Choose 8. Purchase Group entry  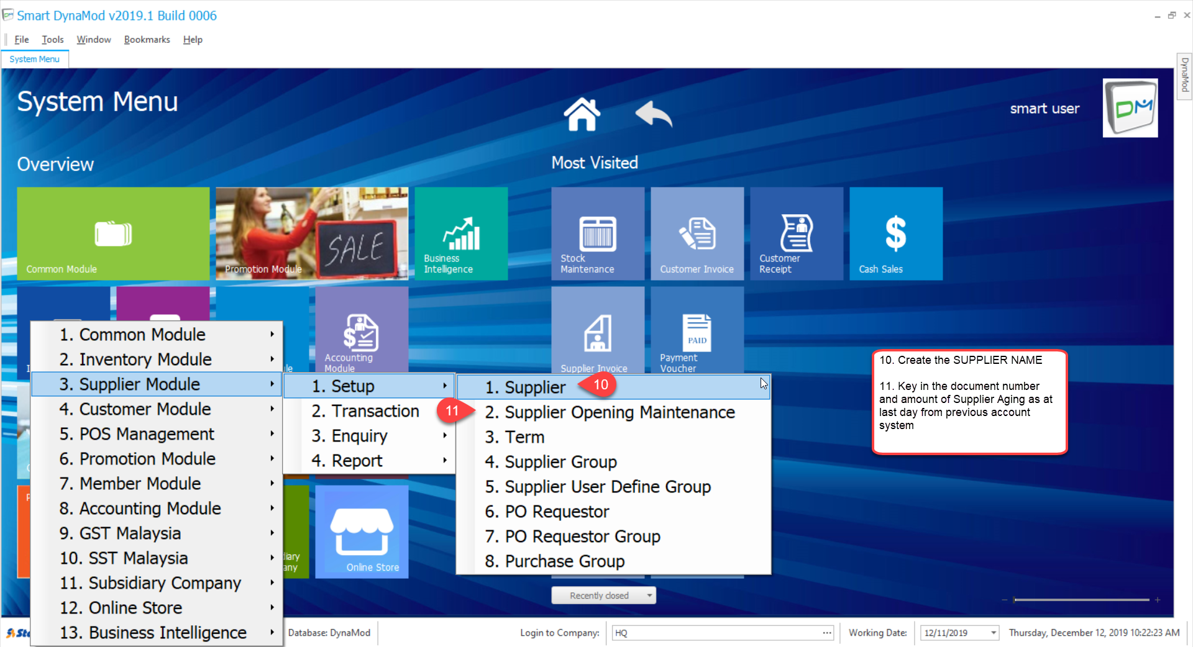click(614, 561)
